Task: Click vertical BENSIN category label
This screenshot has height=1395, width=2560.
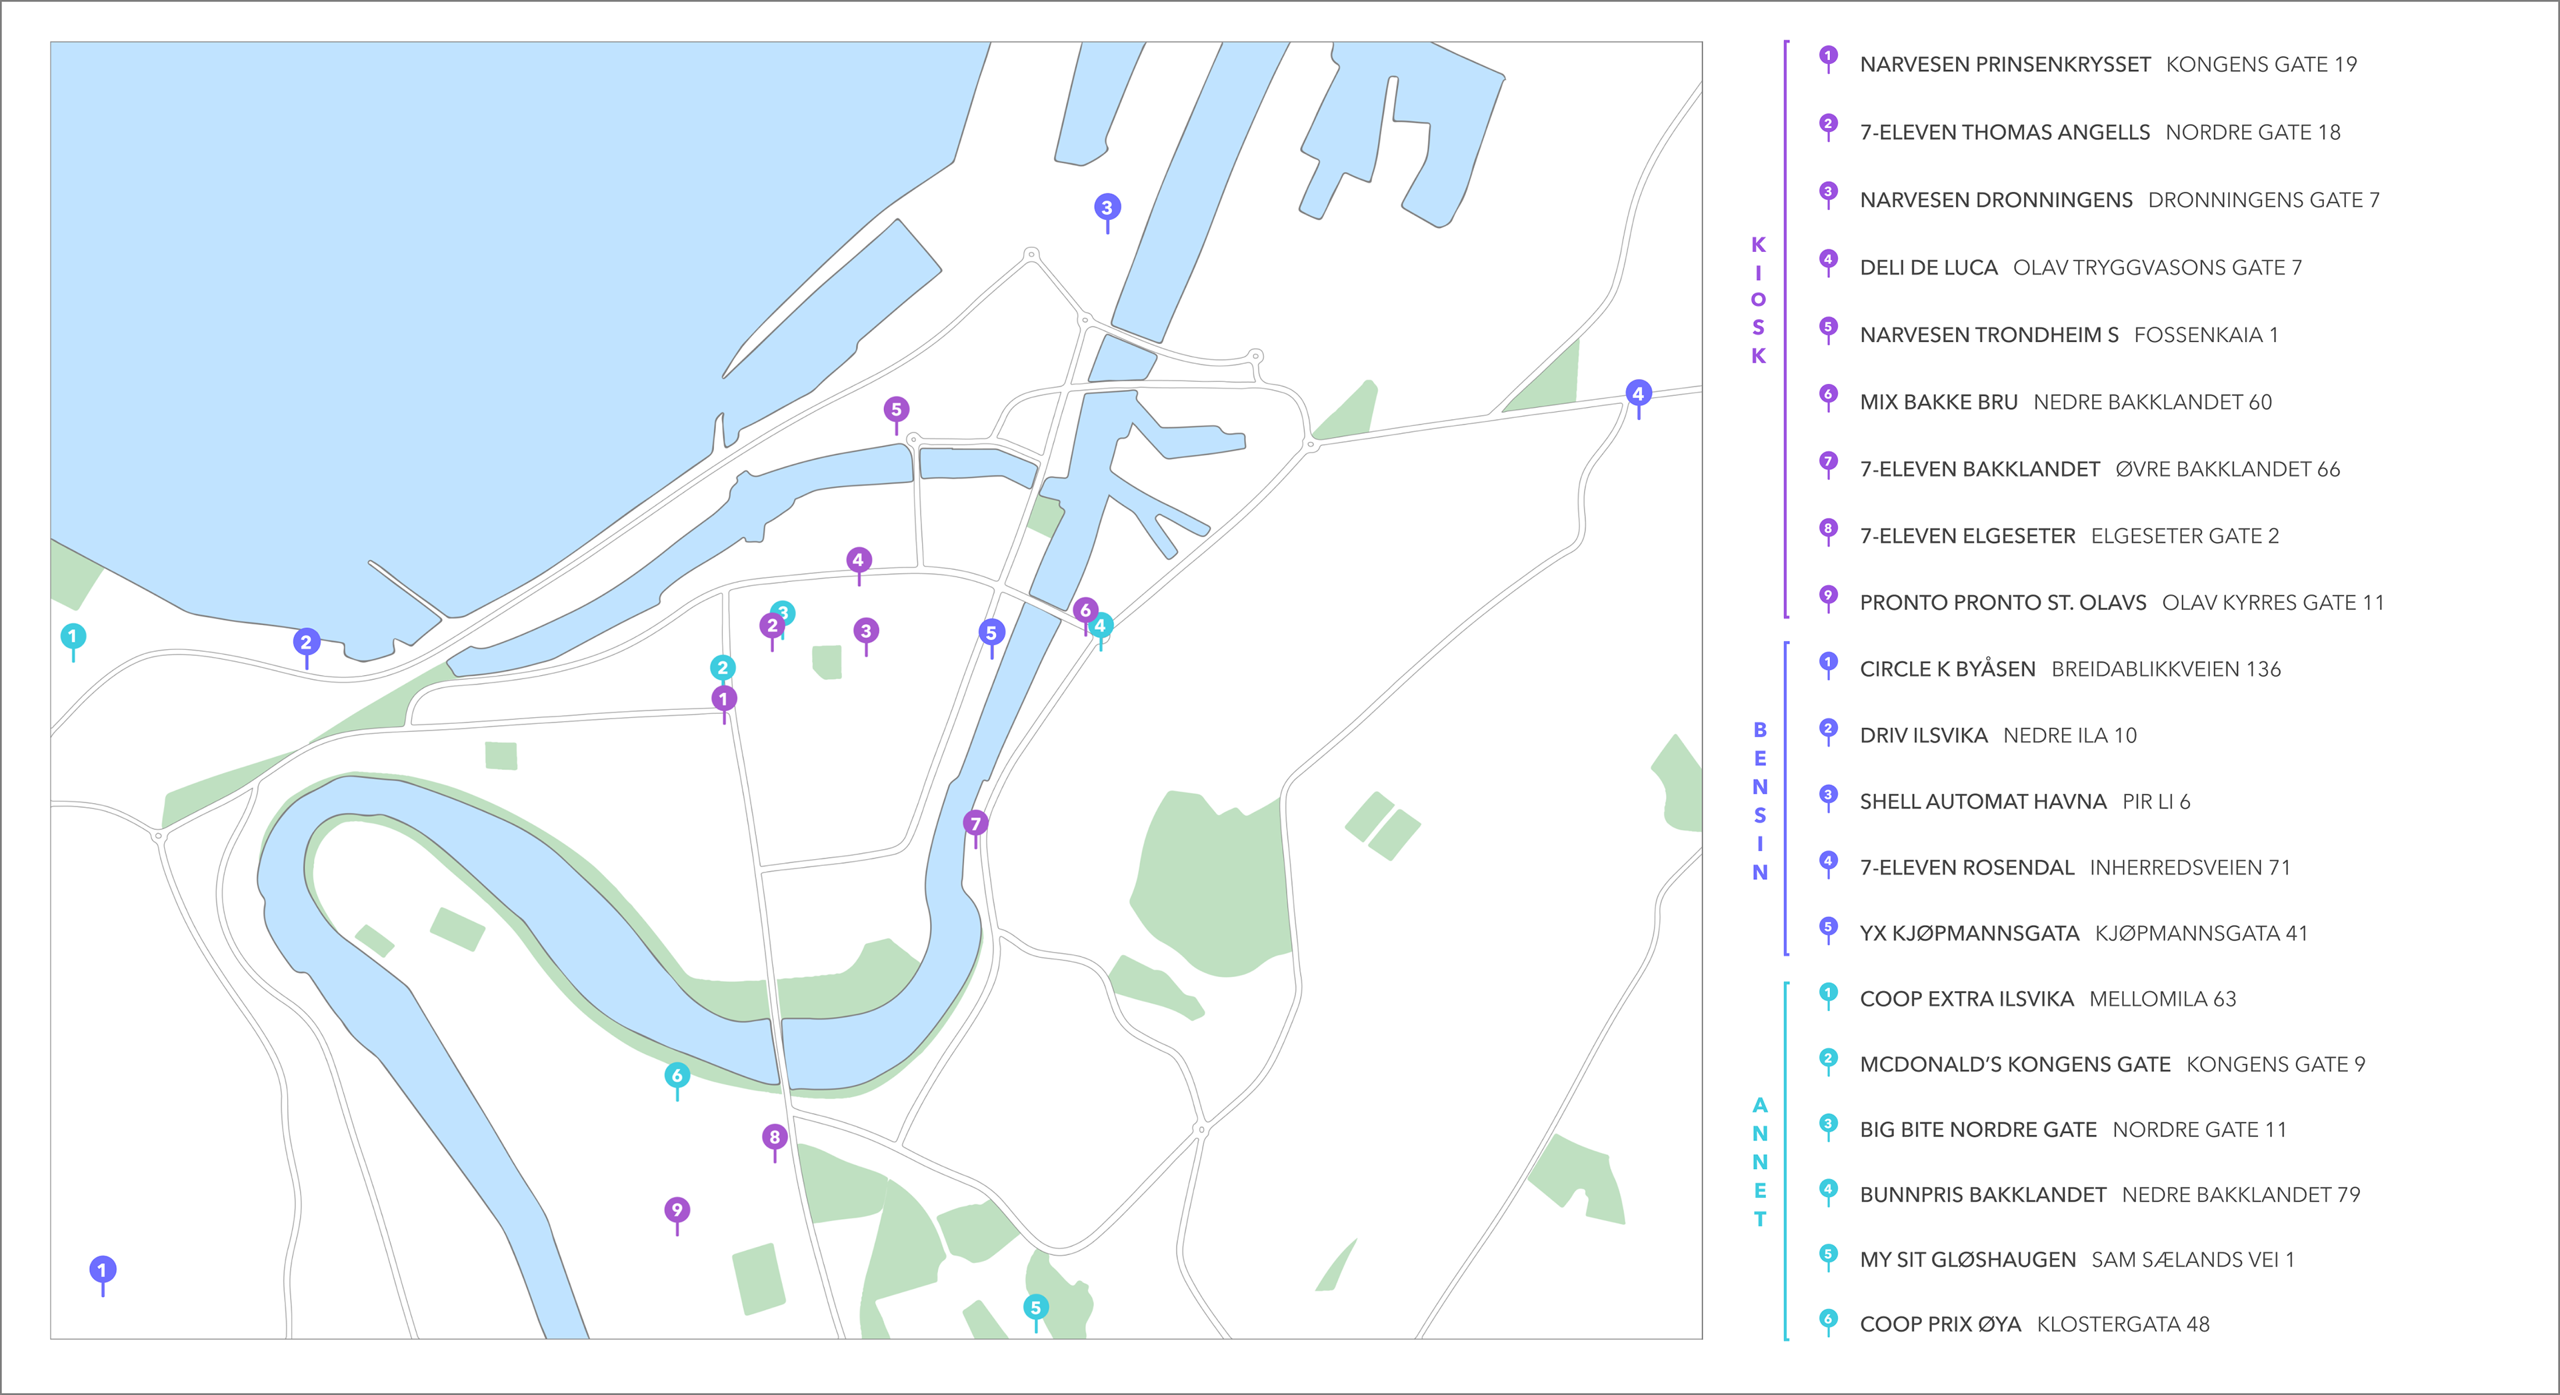Action: (x=1760, y=801)
